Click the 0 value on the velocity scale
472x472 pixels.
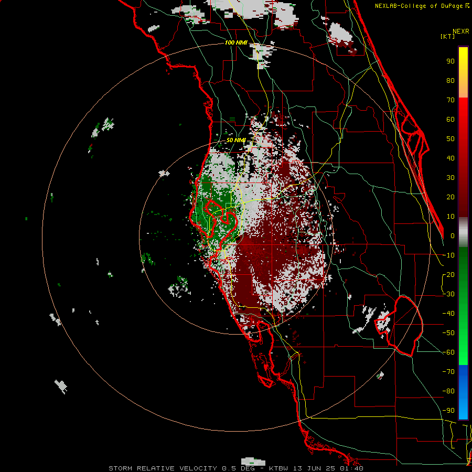[x=453, y=236]
